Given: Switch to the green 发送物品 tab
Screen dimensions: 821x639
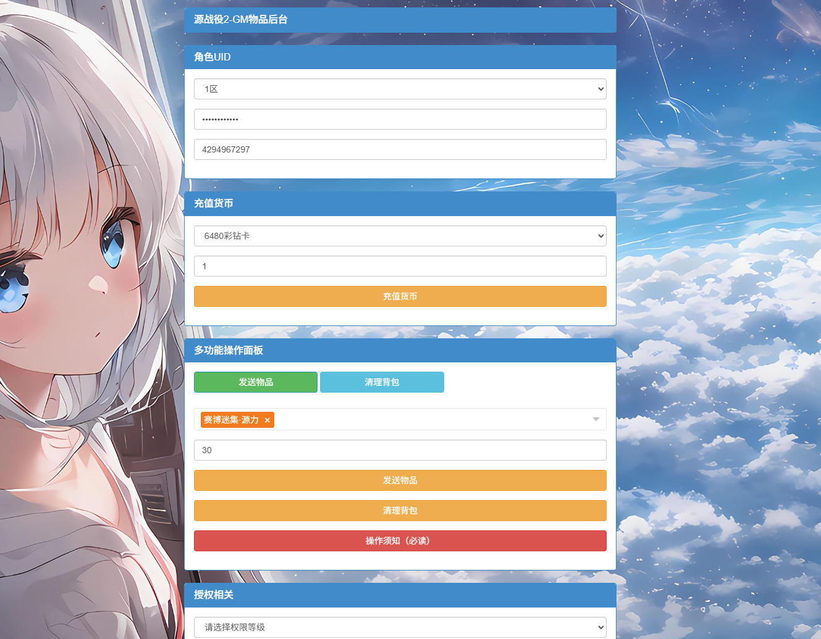Looking at the screenshot, I should coord(256,382).
